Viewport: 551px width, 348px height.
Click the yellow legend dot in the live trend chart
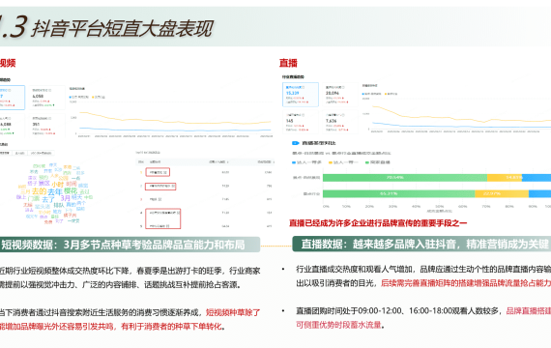click(x=386, y=94)
